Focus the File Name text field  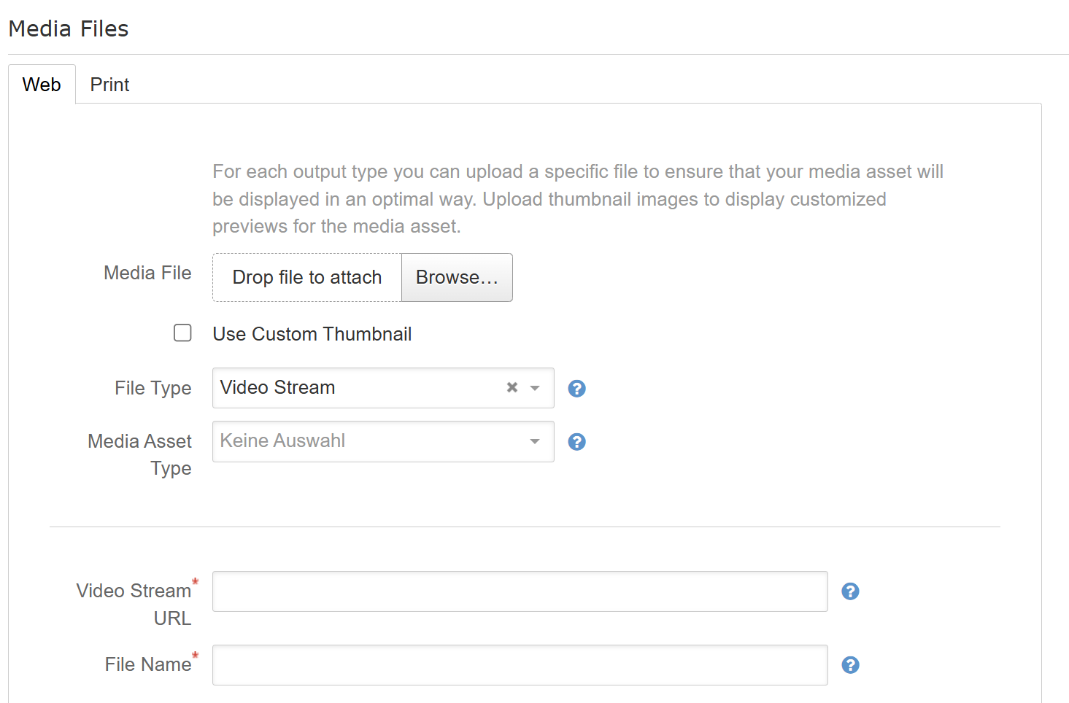point(520,665)
